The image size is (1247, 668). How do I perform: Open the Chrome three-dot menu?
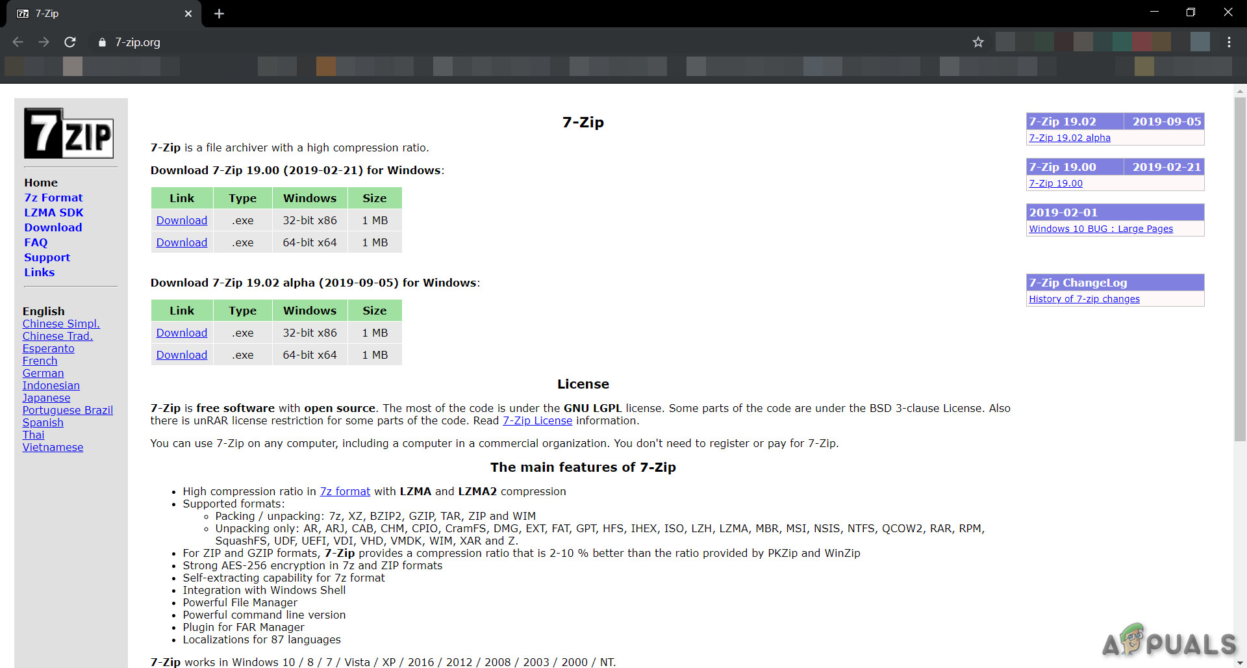1229,42
